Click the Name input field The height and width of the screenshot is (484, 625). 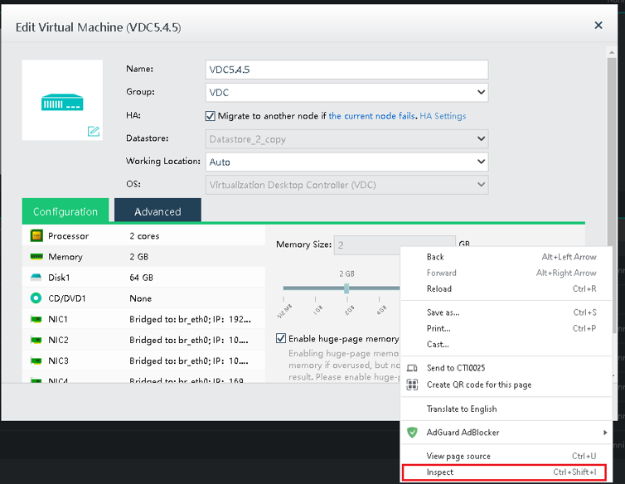[346, 70]
